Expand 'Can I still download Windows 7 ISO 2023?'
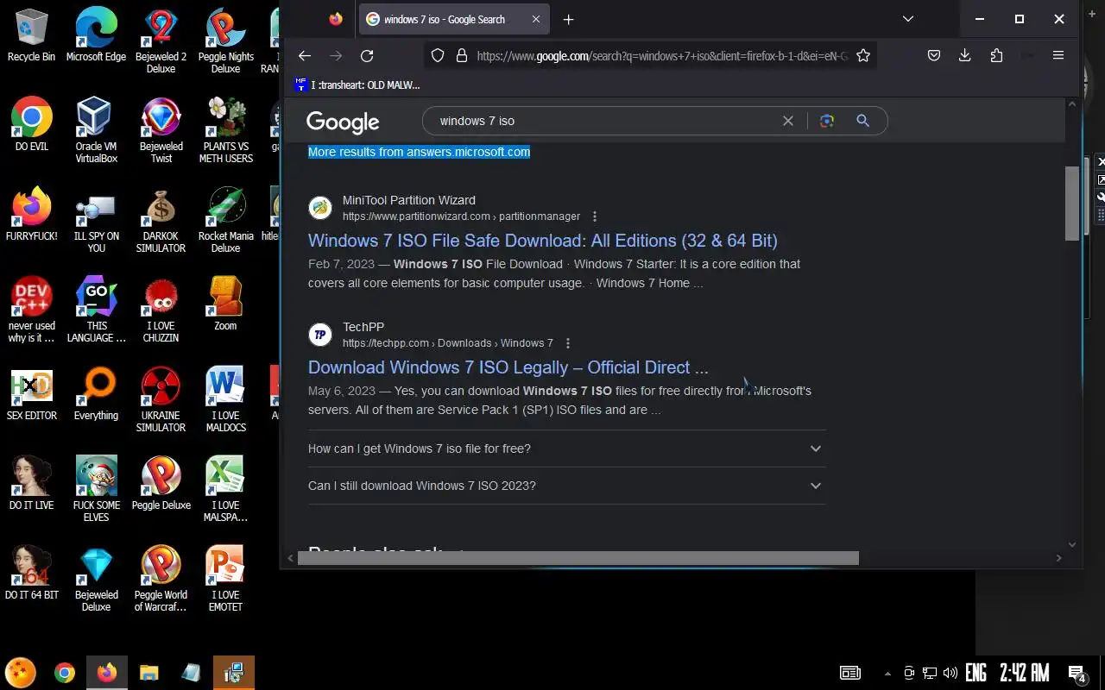Viewport: 1105px width, 690px height. [566, 486]
